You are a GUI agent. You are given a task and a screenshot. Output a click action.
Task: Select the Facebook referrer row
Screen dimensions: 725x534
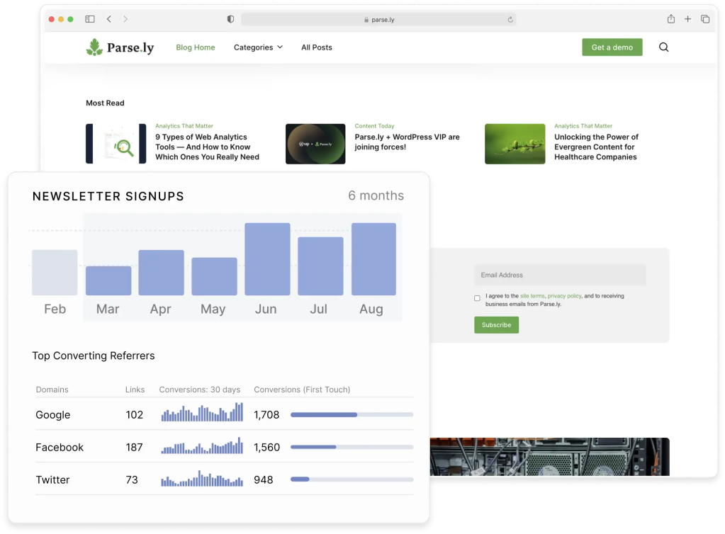[224, 447]
